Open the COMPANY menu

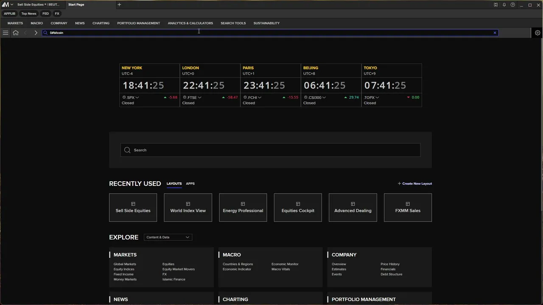click(59, 23)
